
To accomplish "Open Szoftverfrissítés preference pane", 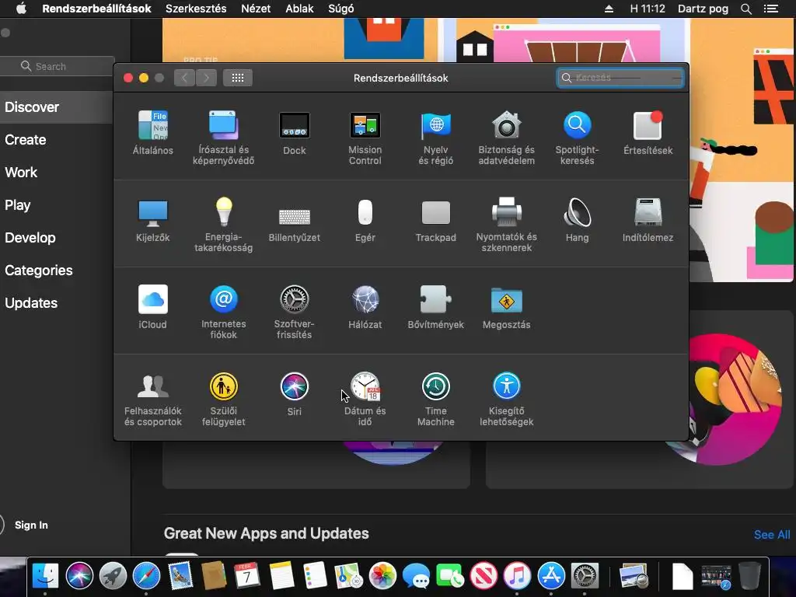I will click(x=295, y=311).
